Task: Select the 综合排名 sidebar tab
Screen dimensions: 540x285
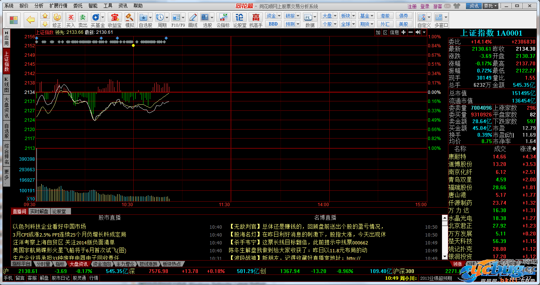Action: (6, 154)
